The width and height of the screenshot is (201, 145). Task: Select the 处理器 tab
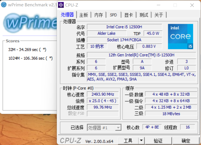click(67, 14)
